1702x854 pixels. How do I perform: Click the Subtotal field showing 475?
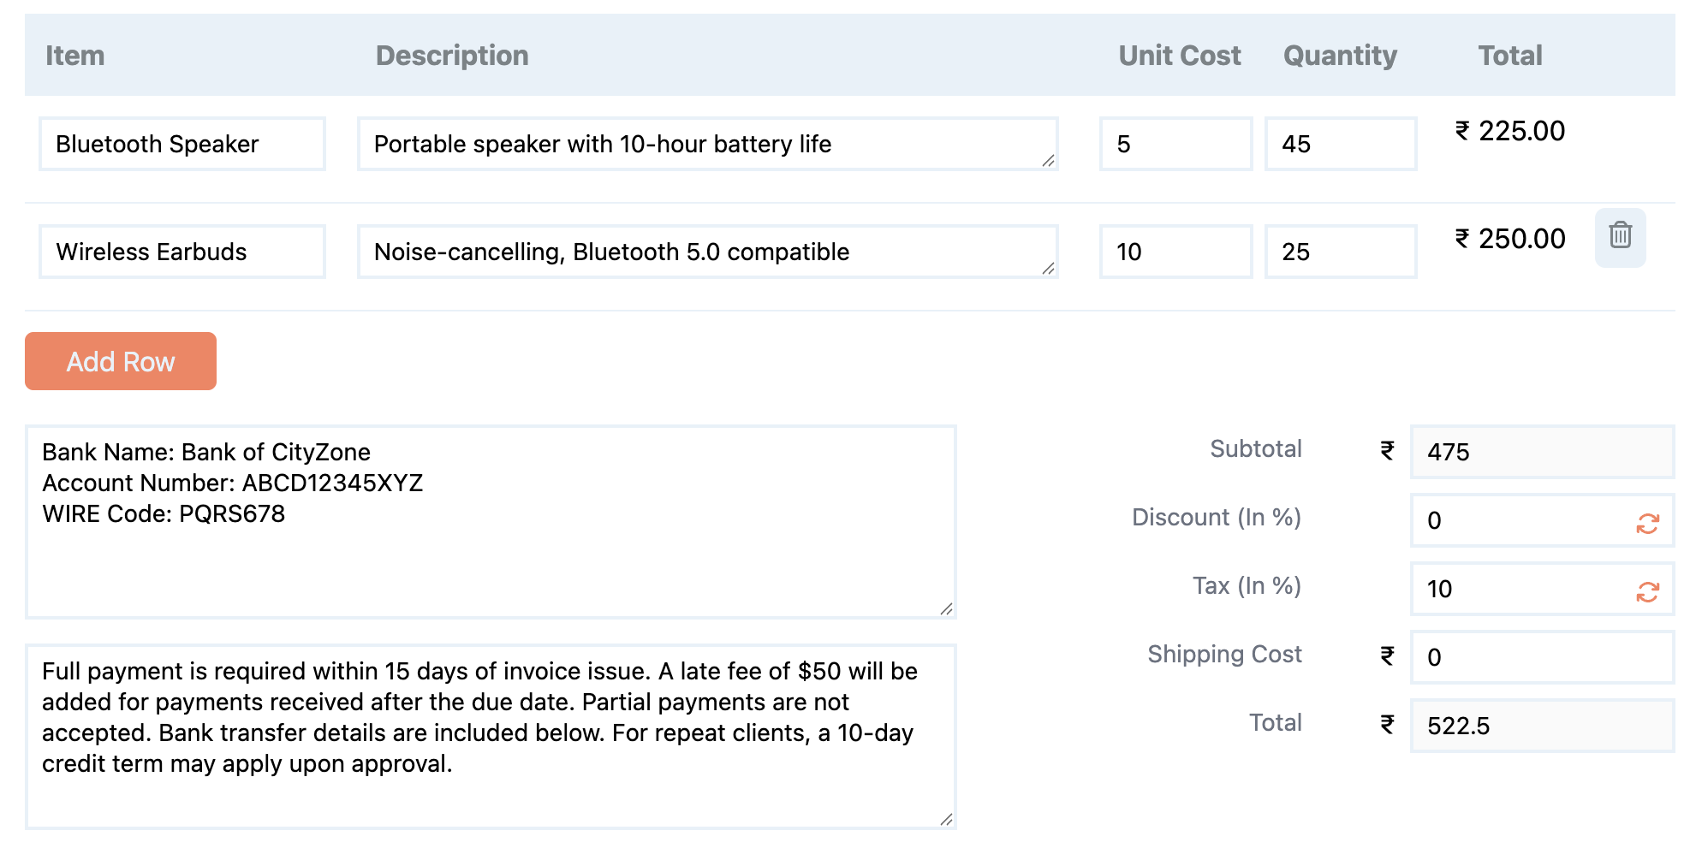(1541, 452)
